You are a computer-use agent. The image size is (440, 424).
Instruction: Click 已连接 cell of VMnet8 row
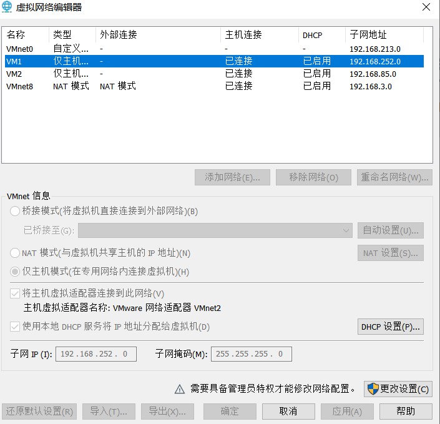coord(239,86)
